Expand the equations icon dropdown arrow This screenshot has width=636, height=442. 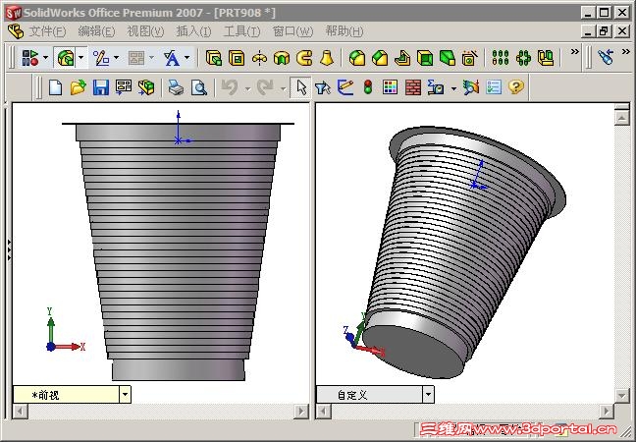point(453,88)
